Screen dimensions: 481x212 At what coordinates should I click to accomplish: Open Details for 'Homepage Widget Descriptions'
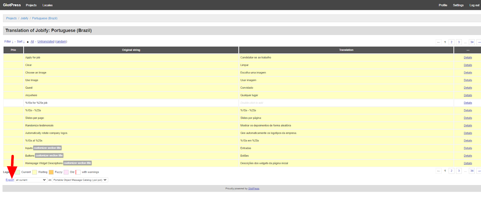(468, 163)
